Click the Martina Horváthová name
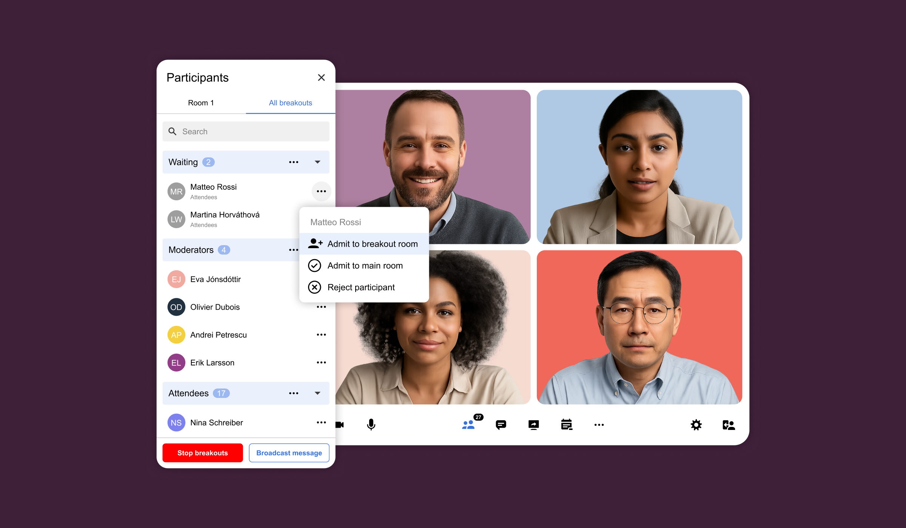Screen dimensions: 906x528 225,215
